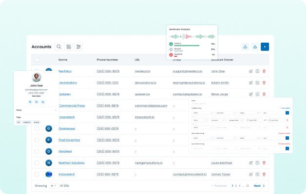306x194 pixels.
Task: Click the blue plus add account button
Action: point(265,47)
